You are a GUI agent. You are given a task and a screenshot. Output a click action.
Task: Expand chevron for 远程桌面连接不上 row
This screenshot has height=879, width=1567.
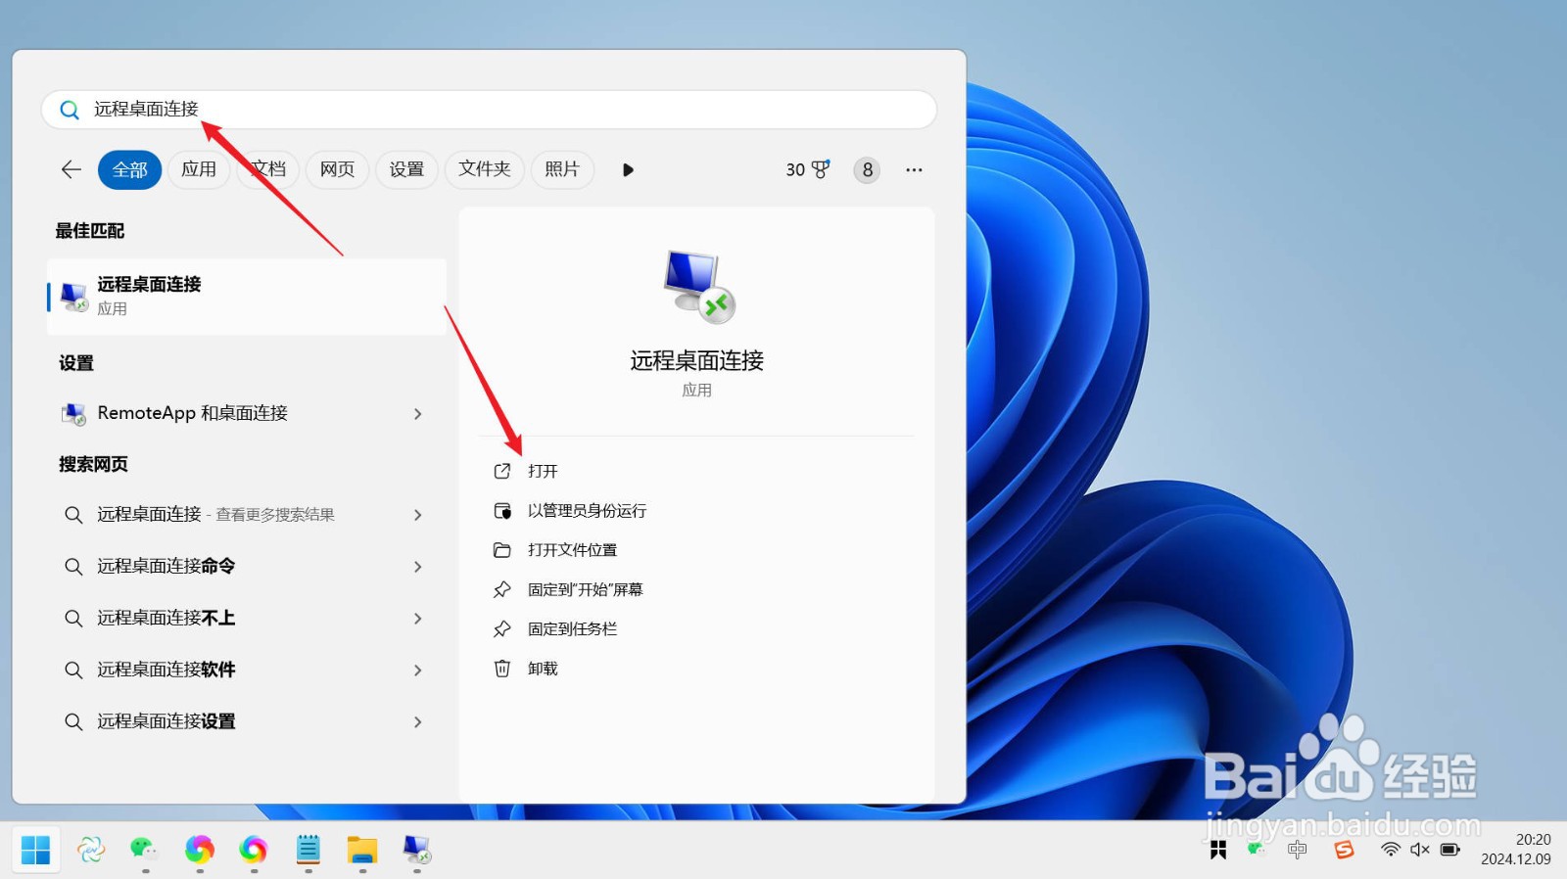pos(418,619)
